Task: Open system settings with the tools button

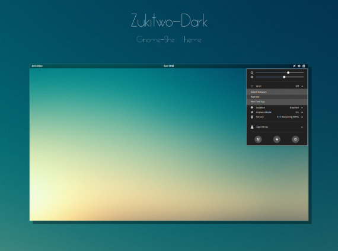Action: (258, 139)
